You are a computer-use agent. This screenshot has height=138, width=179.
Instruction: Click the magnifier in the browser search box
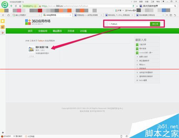[x=175, y=6]
